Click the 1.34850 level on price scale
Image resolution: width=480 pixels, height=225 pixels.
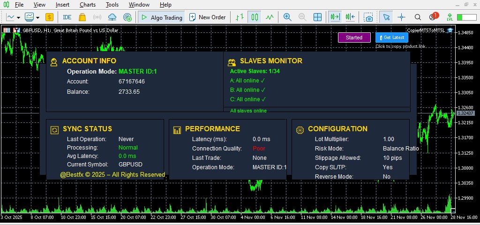[466, 32]
